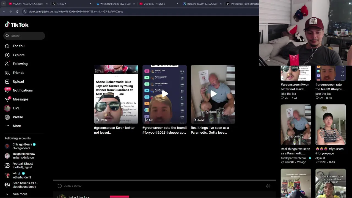Image resolution: width=352 pixels, height=198 pixels.
Task: Click the heart icon showing 474.9K likes
Action: coord(282,162)
